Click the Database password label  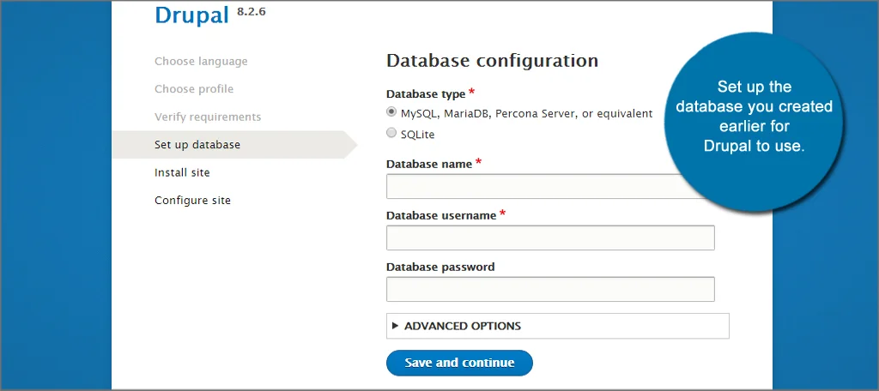(440, 267)
